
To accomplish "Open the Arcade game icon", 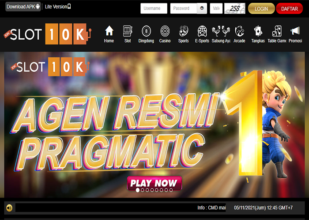I will [239, 31].
